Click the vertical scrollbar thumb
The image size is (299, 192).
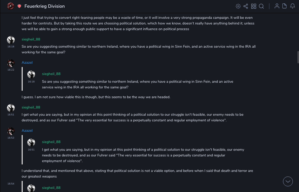(298, 57)
